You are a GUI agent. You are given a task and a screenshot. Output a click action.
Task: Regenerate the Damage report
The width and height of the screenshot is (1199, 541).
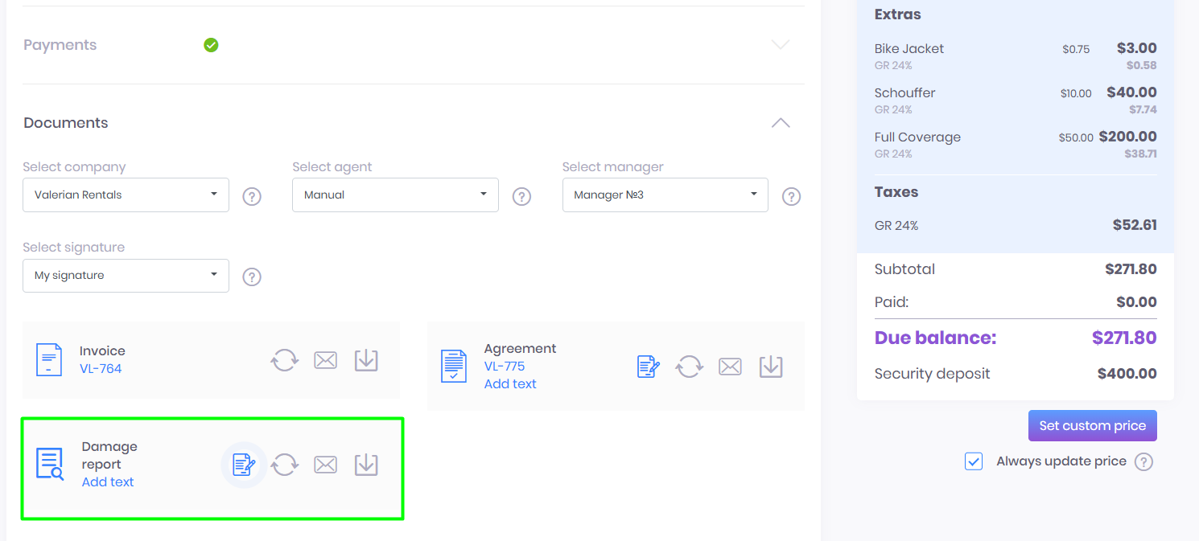[284, 465]
